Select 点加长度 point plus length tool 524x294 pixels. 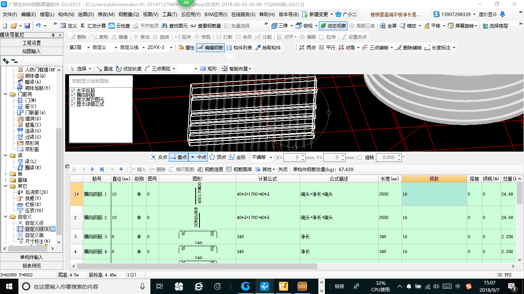point(129,69)
